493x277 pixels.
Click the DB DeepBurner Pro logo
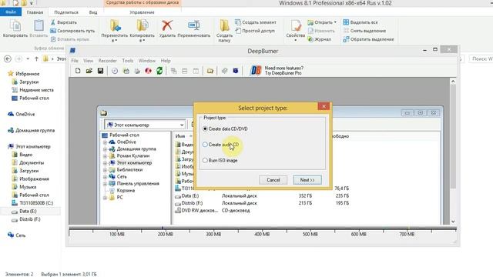256,71
